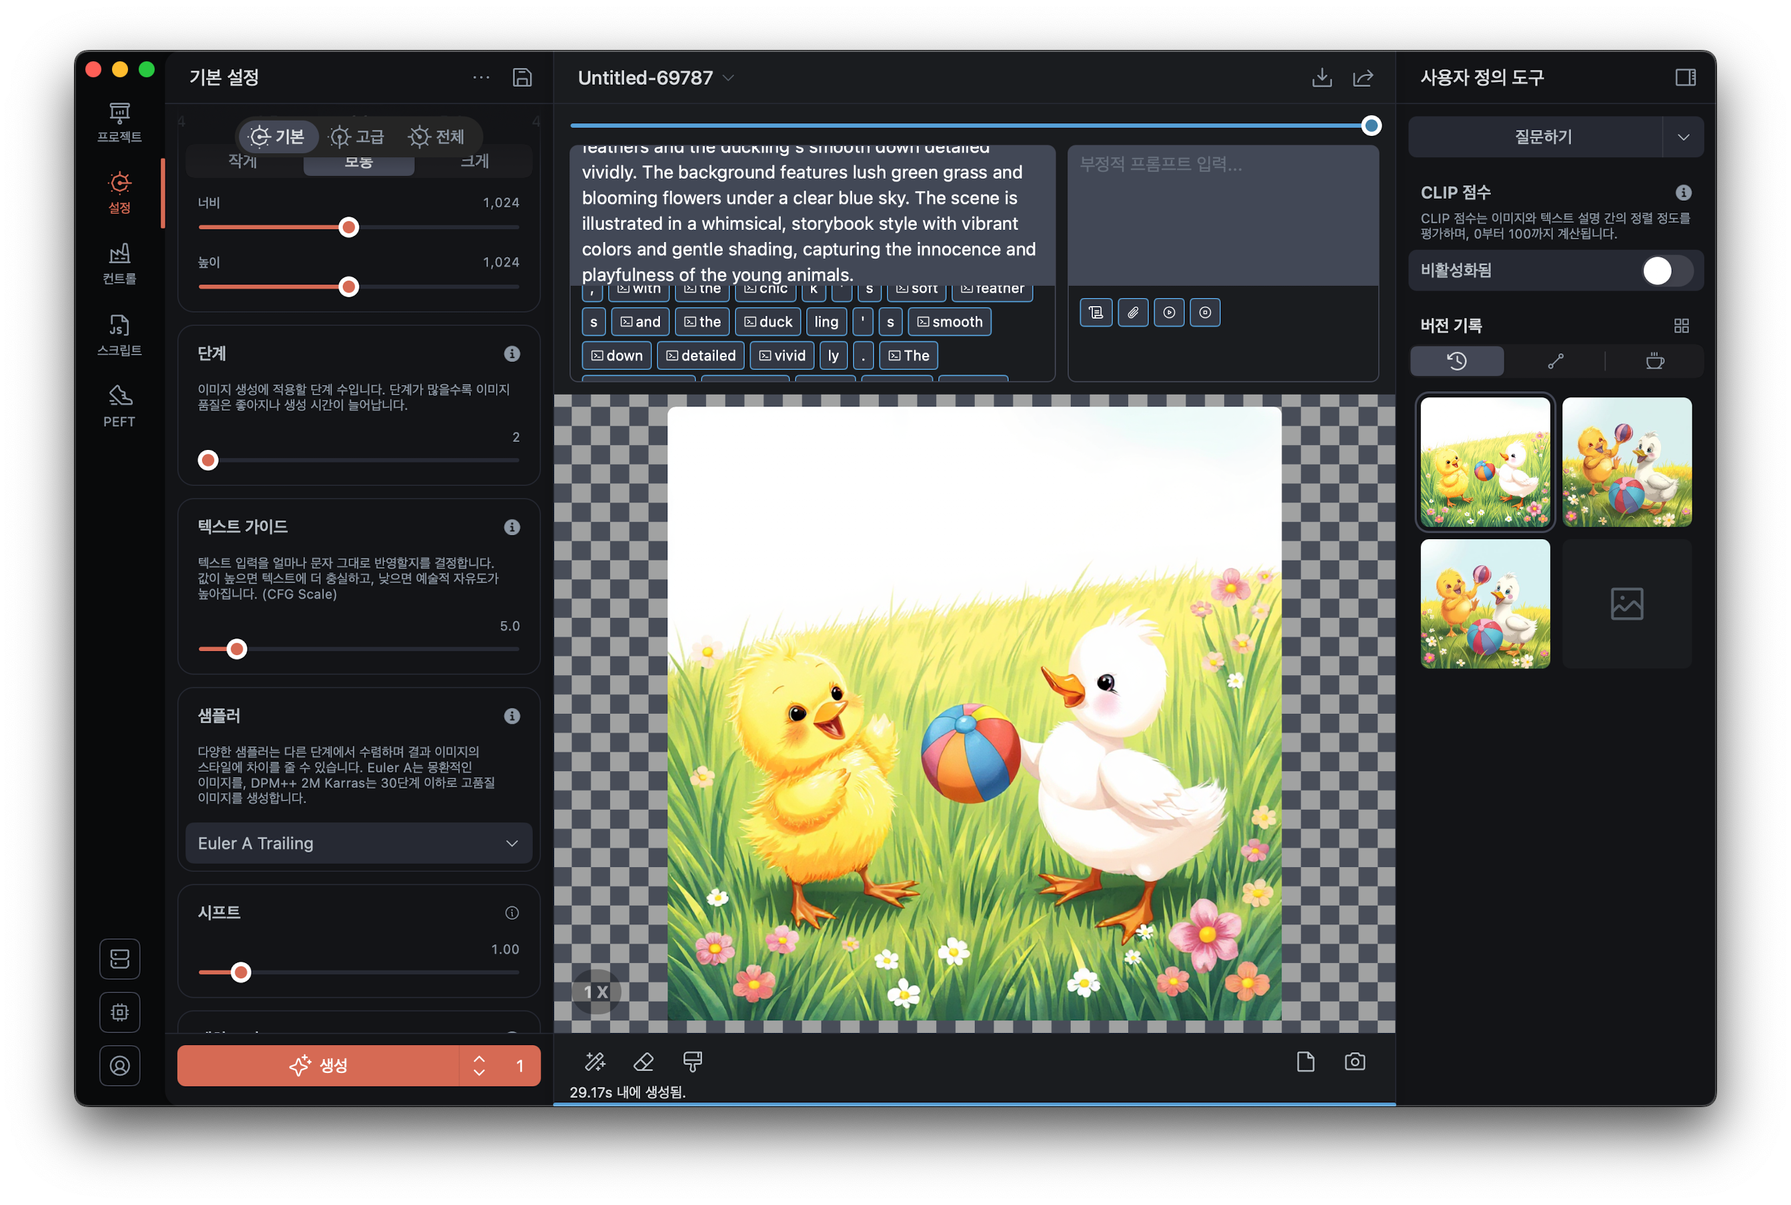Click the download image icon

click(1322, 77)
